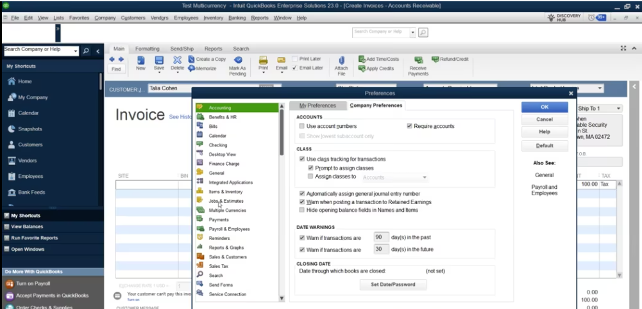Toggle Assign classes to checkbox
Image resolution: width=642 pixels, height=309 pixels.
311,177
